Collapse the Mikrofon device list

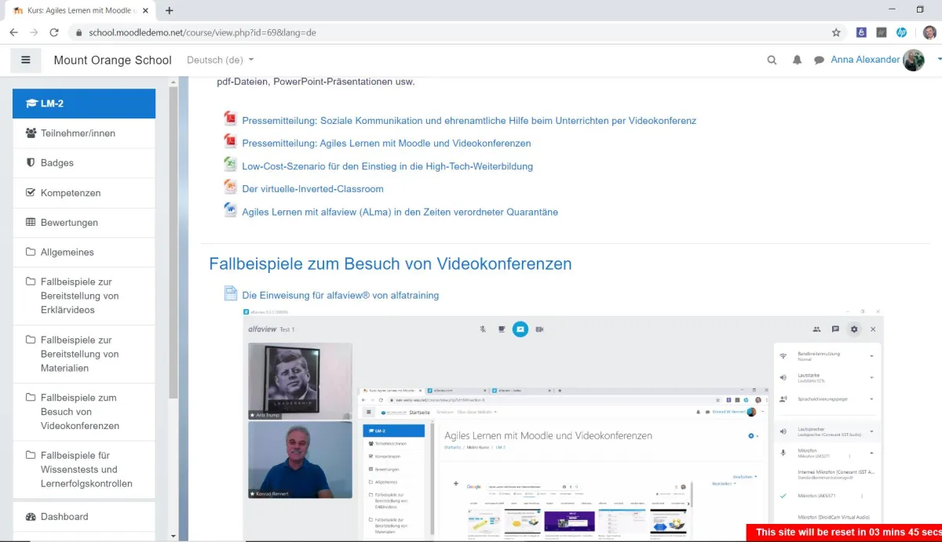point(871,453)
